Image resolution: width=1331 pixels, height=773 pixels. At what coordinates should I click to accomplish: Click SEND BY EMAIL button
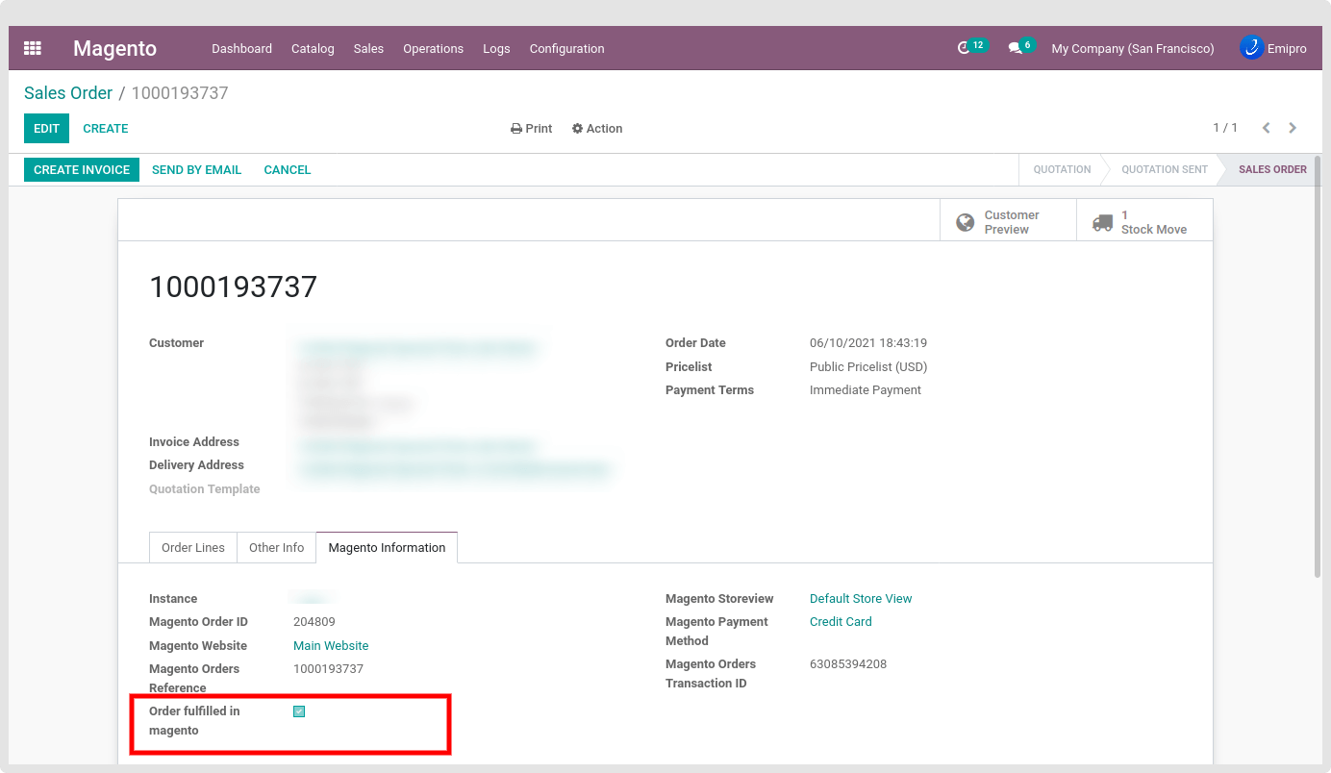click(x=196, y=170)
